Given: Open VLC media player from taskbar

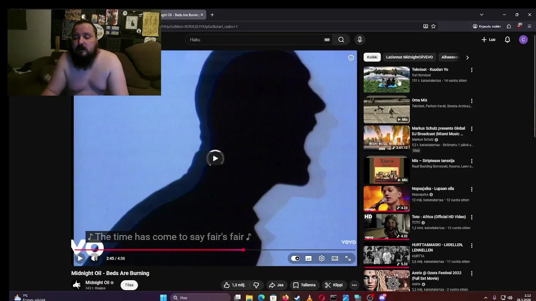Looking at the screenshot, I should (309, 298).
